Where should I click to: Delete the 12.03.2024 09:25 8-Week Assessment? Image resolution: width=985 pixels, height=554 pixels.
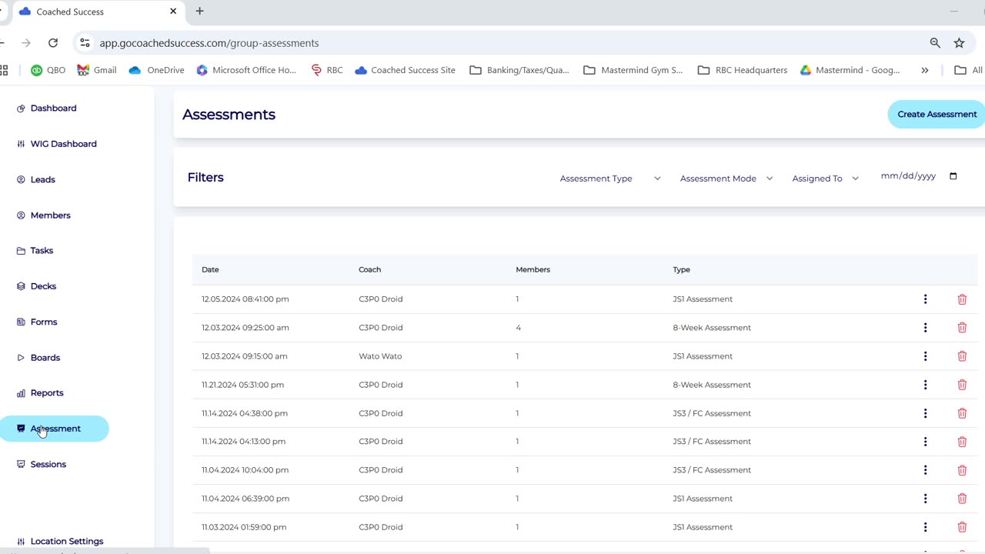[x=962, y=328]
